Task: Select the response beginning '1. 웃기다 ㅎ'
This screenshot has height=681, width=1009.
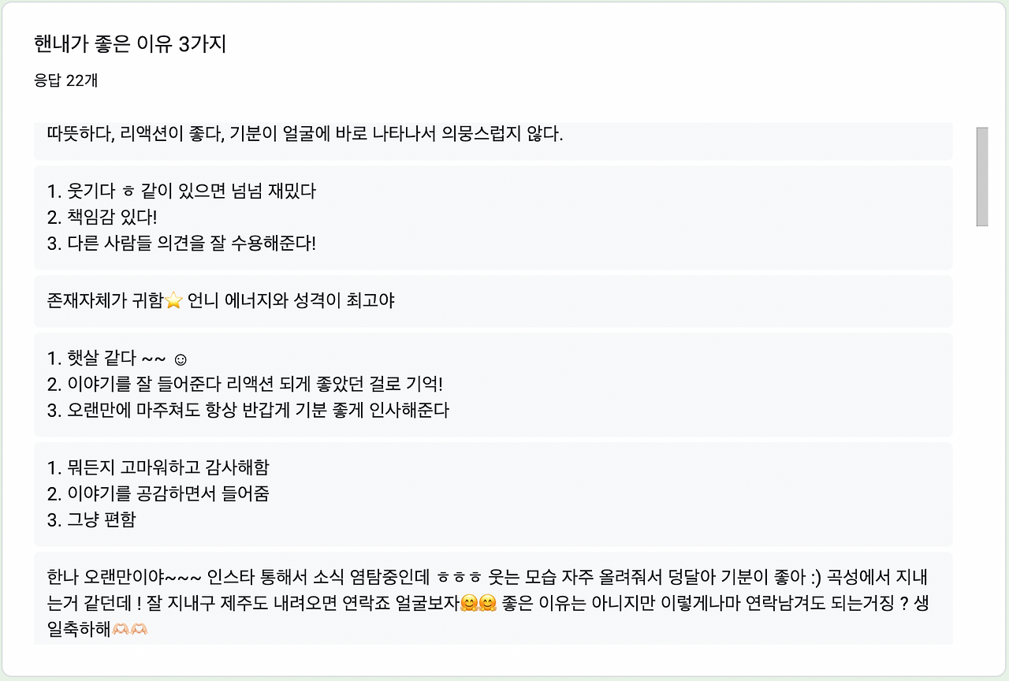Action: tap(181, 191)
